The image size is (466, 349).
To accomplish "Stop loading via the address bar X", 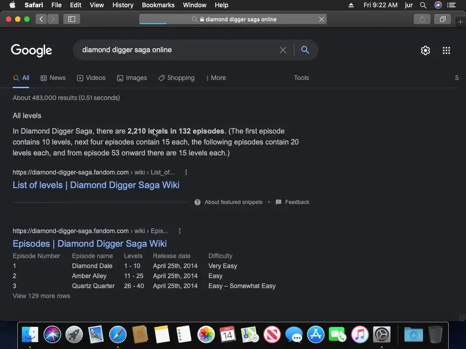I will pos(321,19).
